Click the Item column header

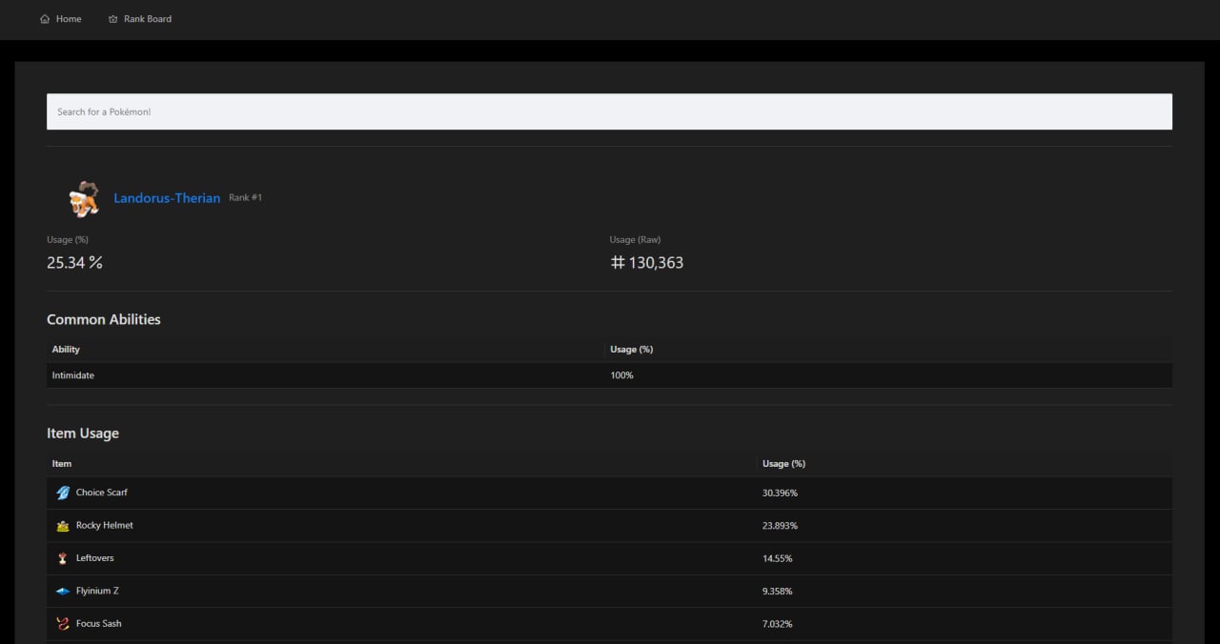click(x=62, y=464)
